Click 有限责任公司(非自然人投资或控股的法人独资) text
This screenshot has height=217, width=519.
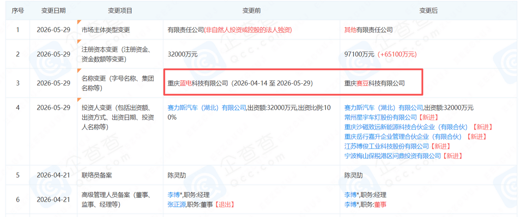[229, 30]
